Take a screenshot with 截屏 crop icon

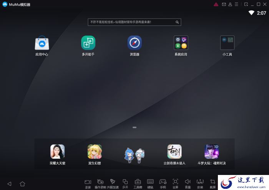tap(213, 183)
